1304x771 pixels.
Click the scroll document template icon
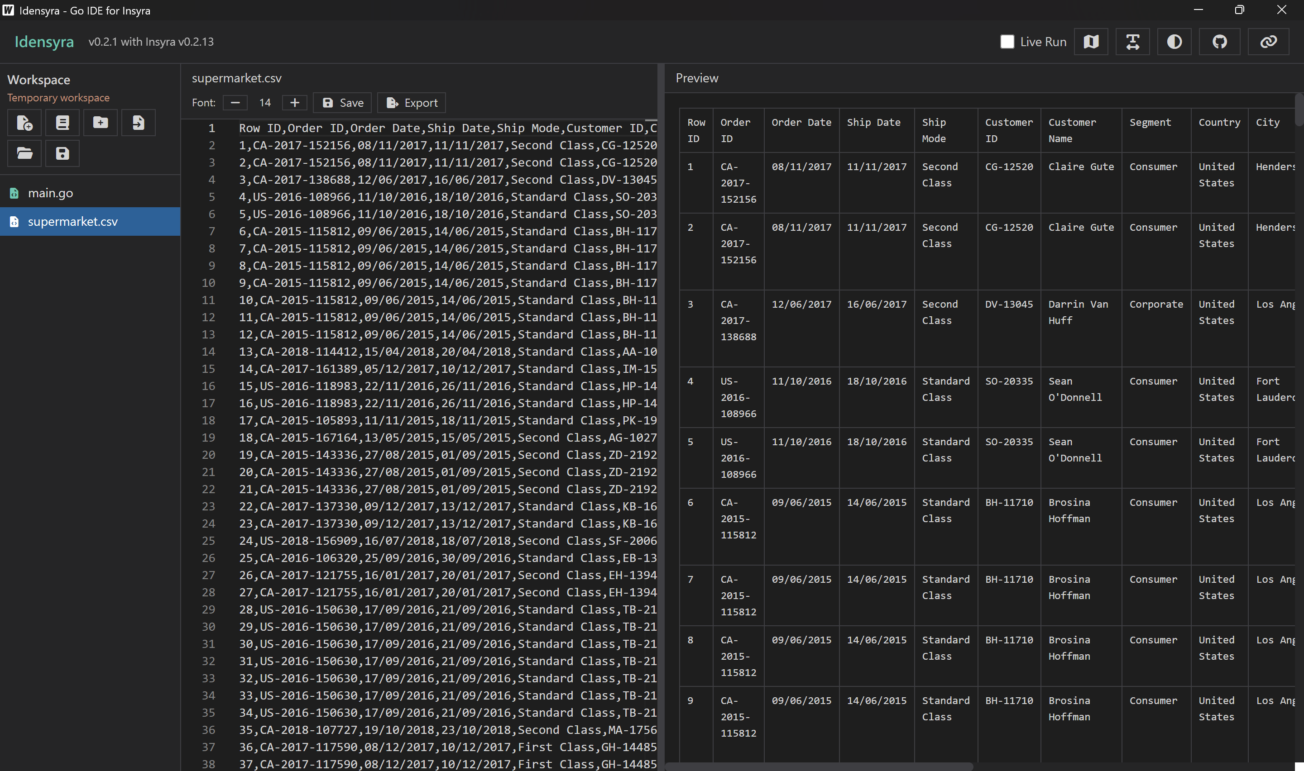62,123
